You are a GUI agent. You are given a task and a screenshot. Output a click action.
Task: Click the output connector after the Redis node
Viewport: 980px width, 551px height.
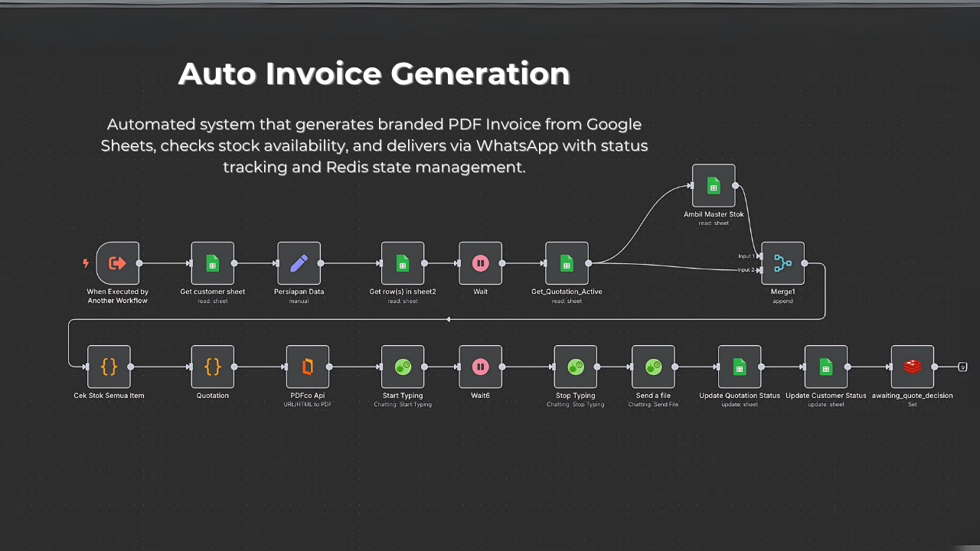click(963, 367)
